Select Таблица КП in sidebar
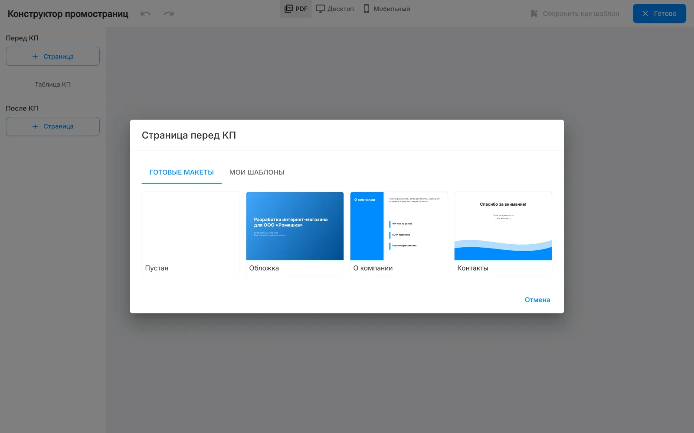This screenshot has height=433, width=694. 52,84
